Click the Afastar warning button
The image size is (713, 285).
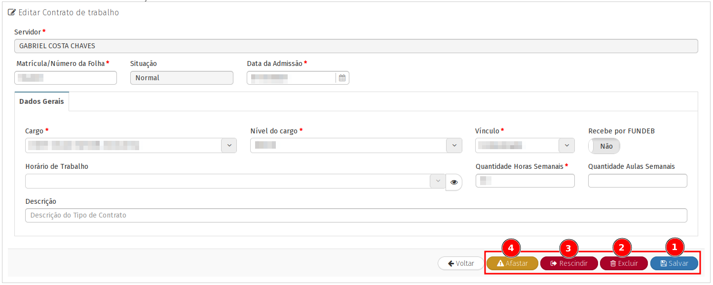tap(512, 263)
